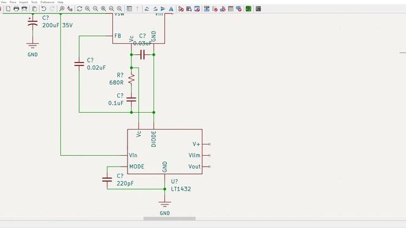Screen dimensions: 406x228
Task: Open the Tools menu
Action: (34, 2)
